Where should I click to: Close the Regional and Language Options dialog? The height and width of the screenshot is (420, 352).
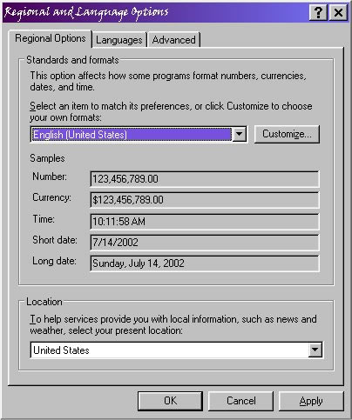(338, 12)
